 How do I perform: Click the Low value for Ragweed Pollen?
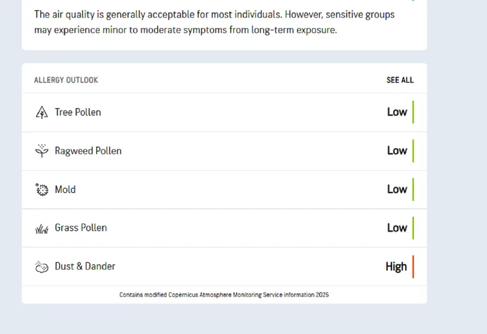coord(397,151)
